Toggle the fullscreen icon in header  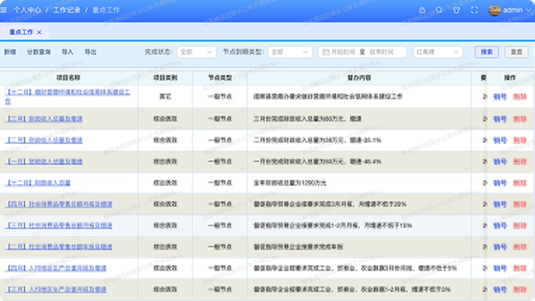tap(474, 10)
